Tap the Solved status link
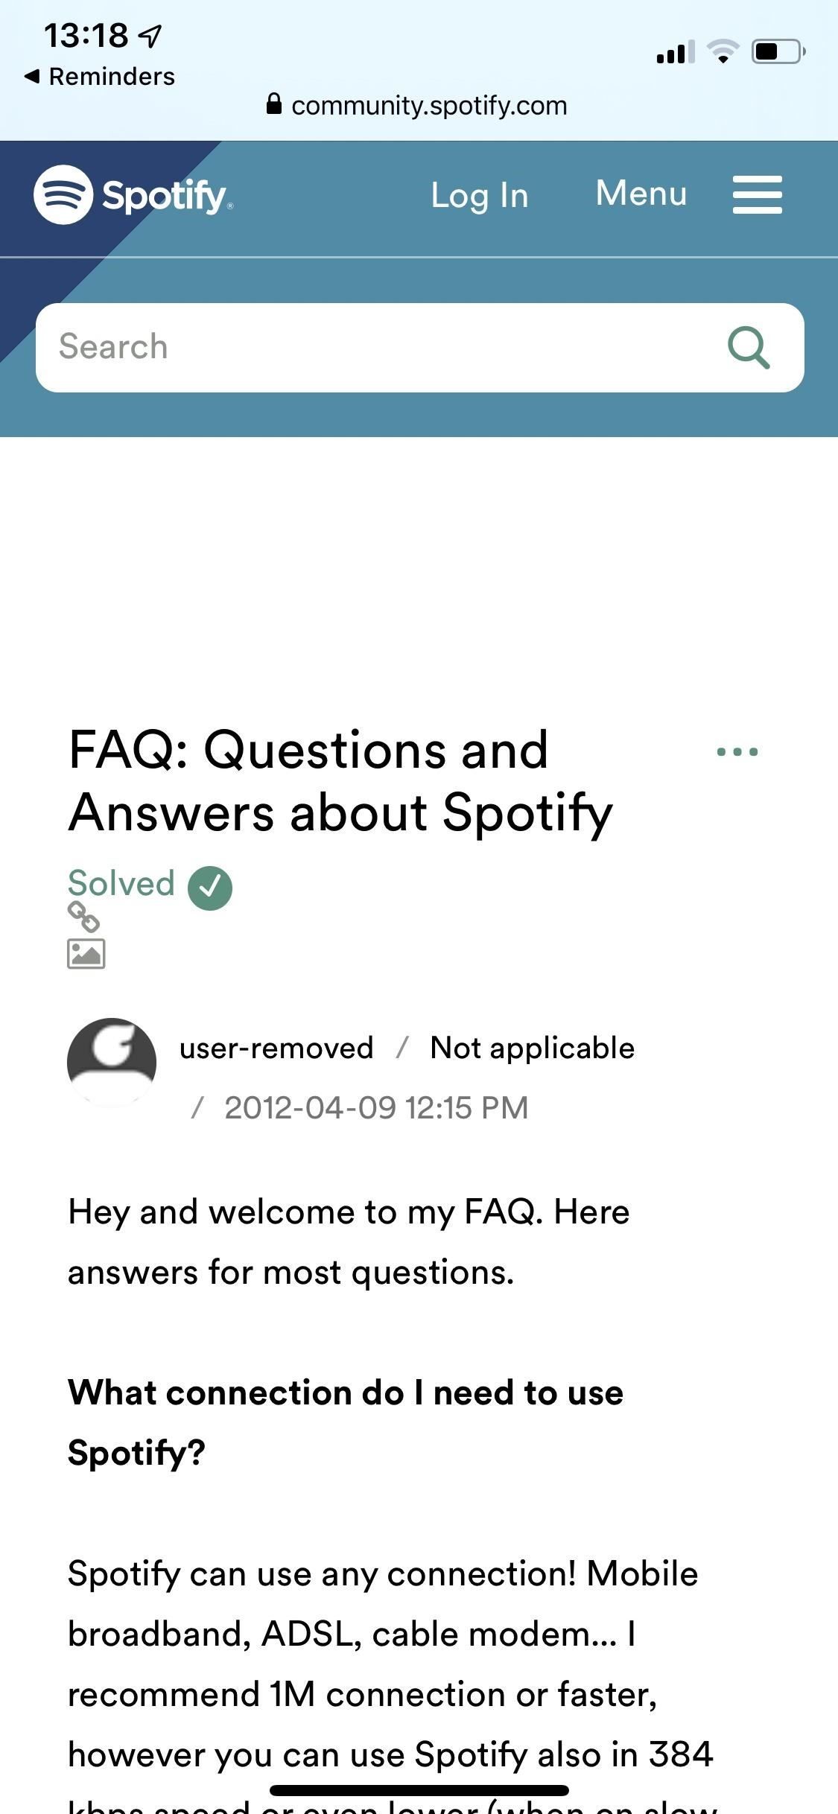The width and height of the screenshot is (838, 1814). pos(121,884)
